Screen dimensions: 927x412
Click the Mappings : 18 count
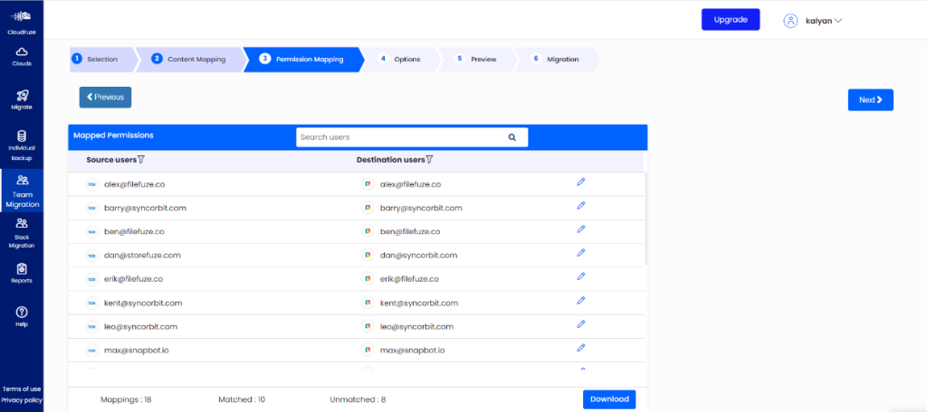(126, 399)
